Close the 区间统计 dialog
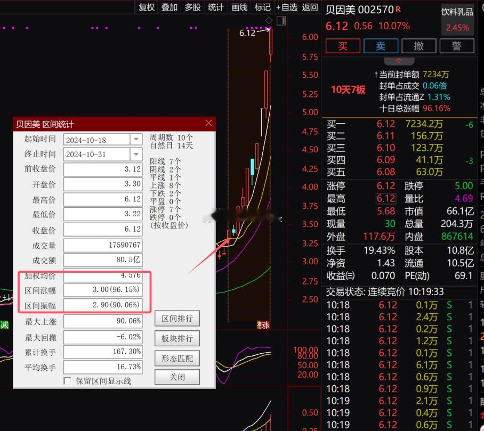The width and height of the screenshot is (484, 431). [x=208, y=123]
